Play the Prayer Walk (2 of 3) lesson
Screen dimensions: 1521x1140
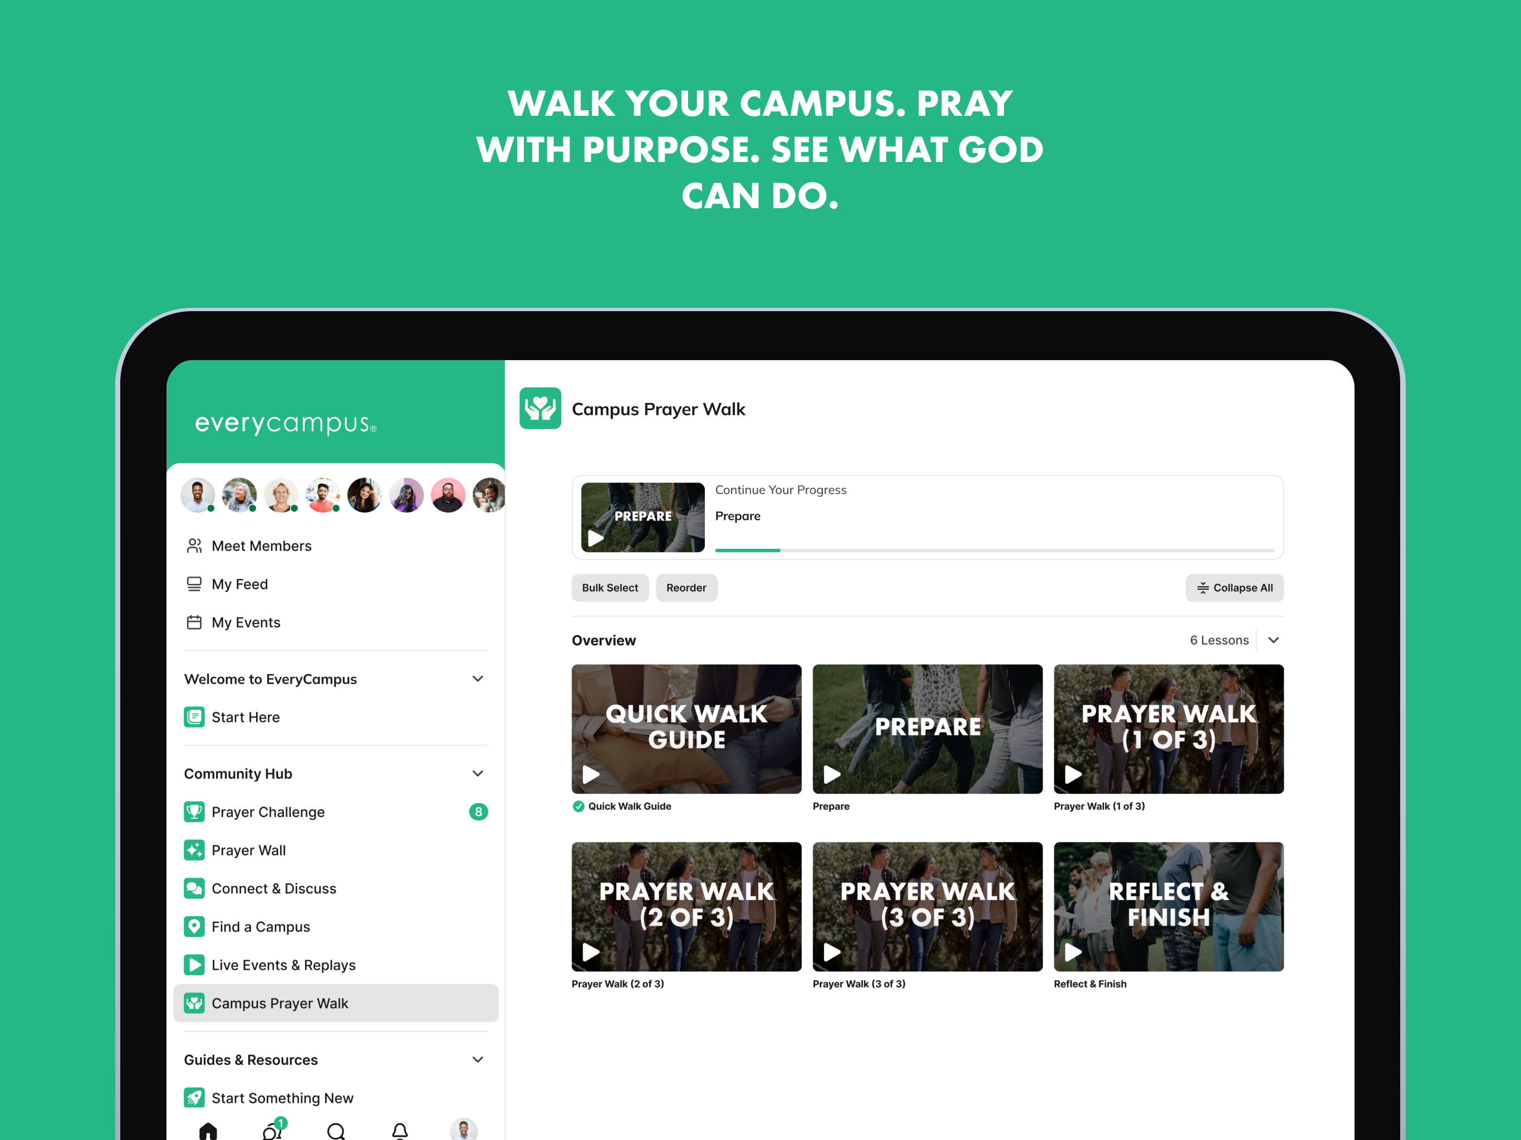pos(591,952)
